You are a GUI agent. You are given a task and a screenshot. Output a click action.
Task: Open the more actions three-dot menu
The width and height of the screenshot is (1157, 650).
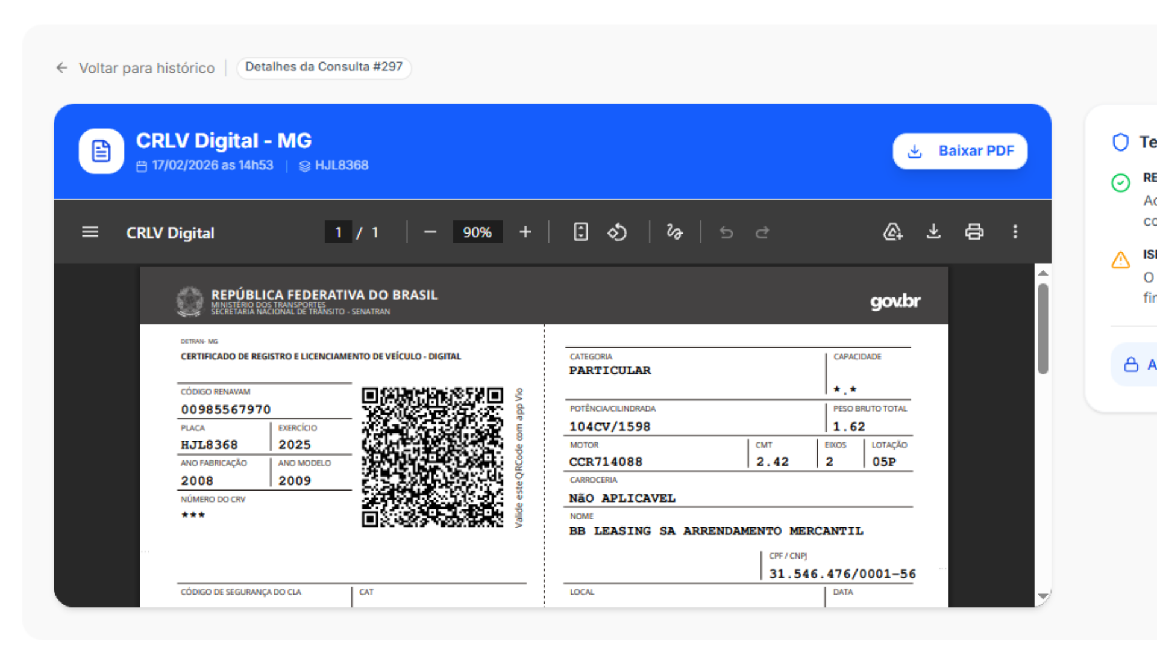click(1015, 232)
